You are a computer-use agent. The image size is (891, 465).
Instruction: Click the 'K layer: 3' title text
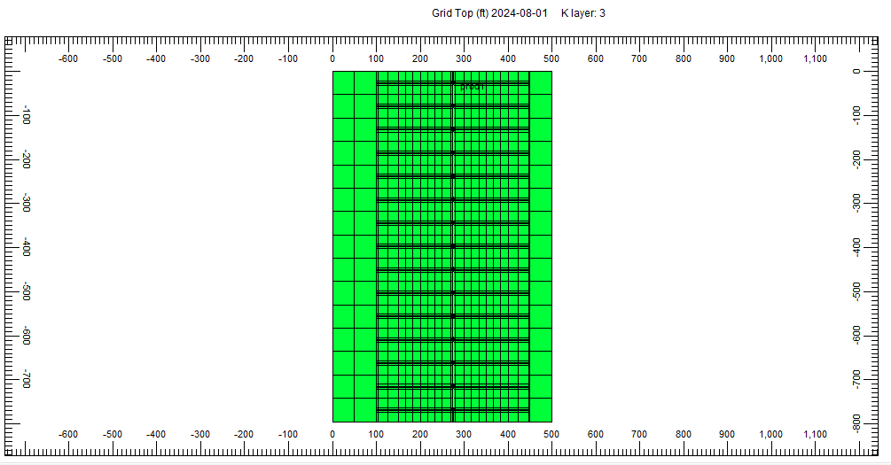[x=583, y=13]
